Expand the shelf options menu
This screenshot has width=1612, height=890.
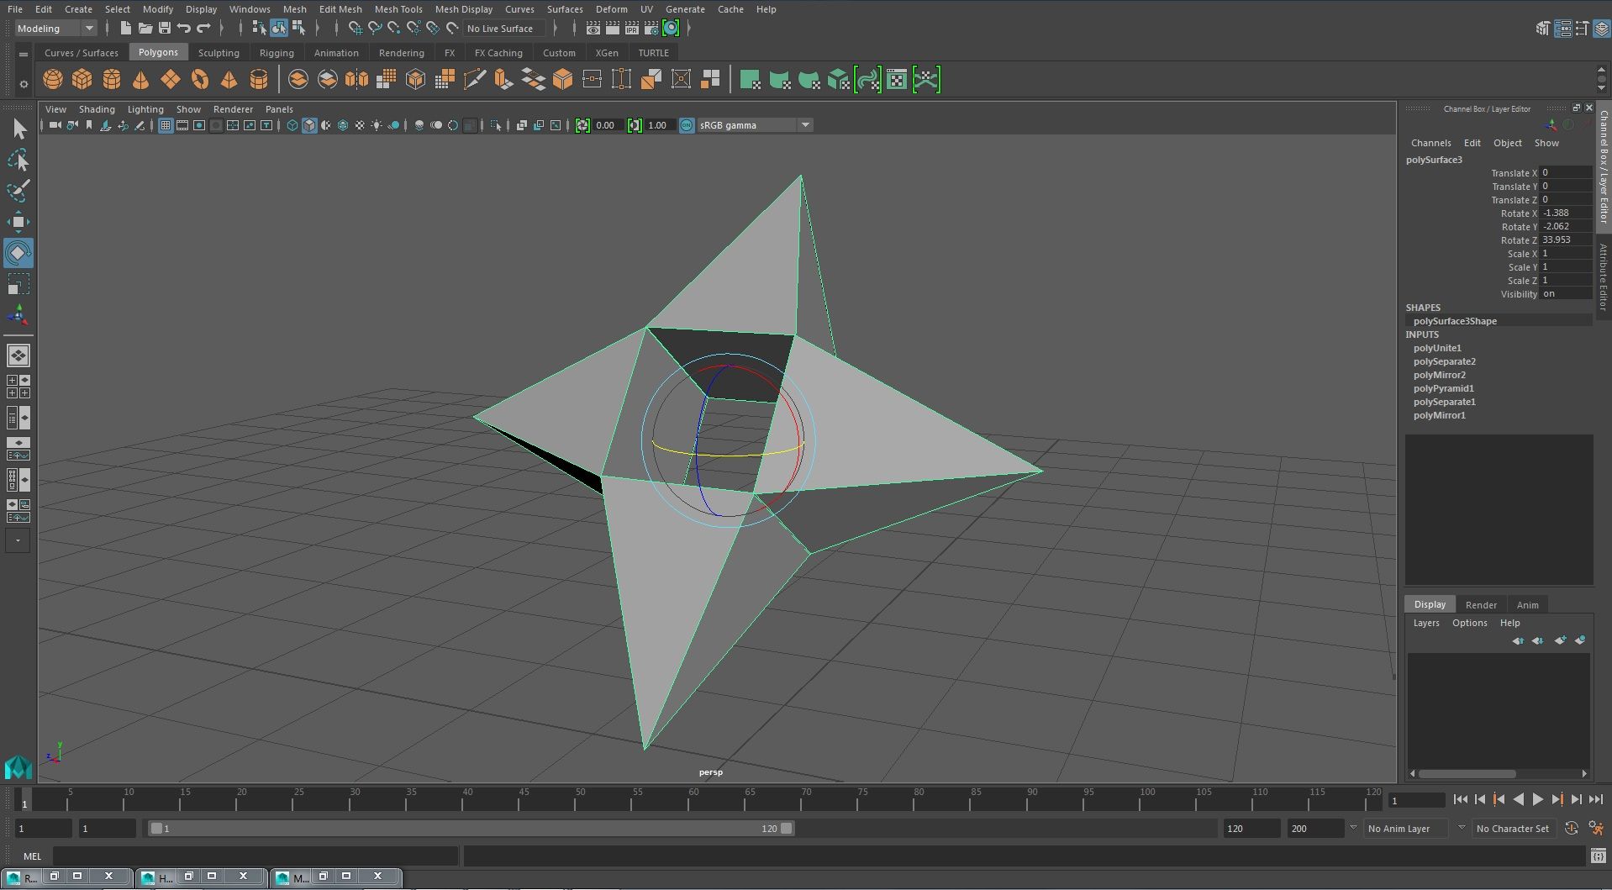23,83
